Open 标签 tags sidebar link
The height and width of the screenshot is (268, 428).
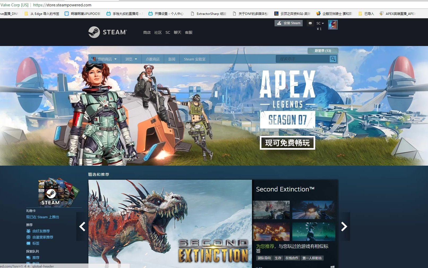[36, 243]
